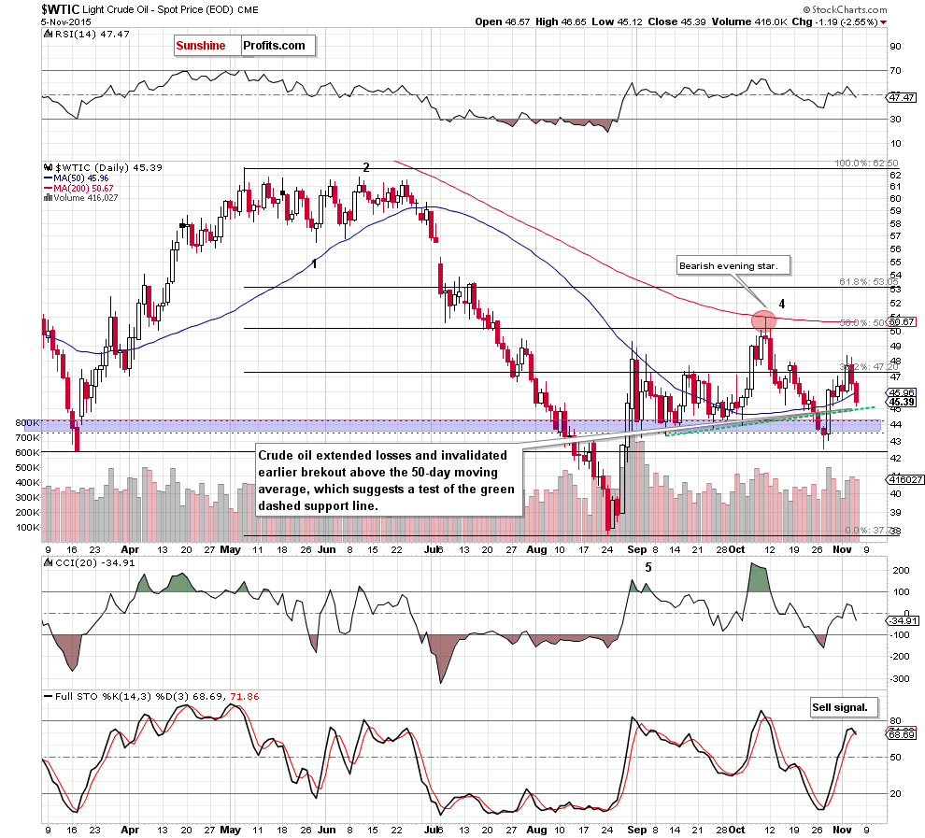Click the 800K volume axis label
The width and height of the screenshot is (925, 838).
[x=27, y=423]
